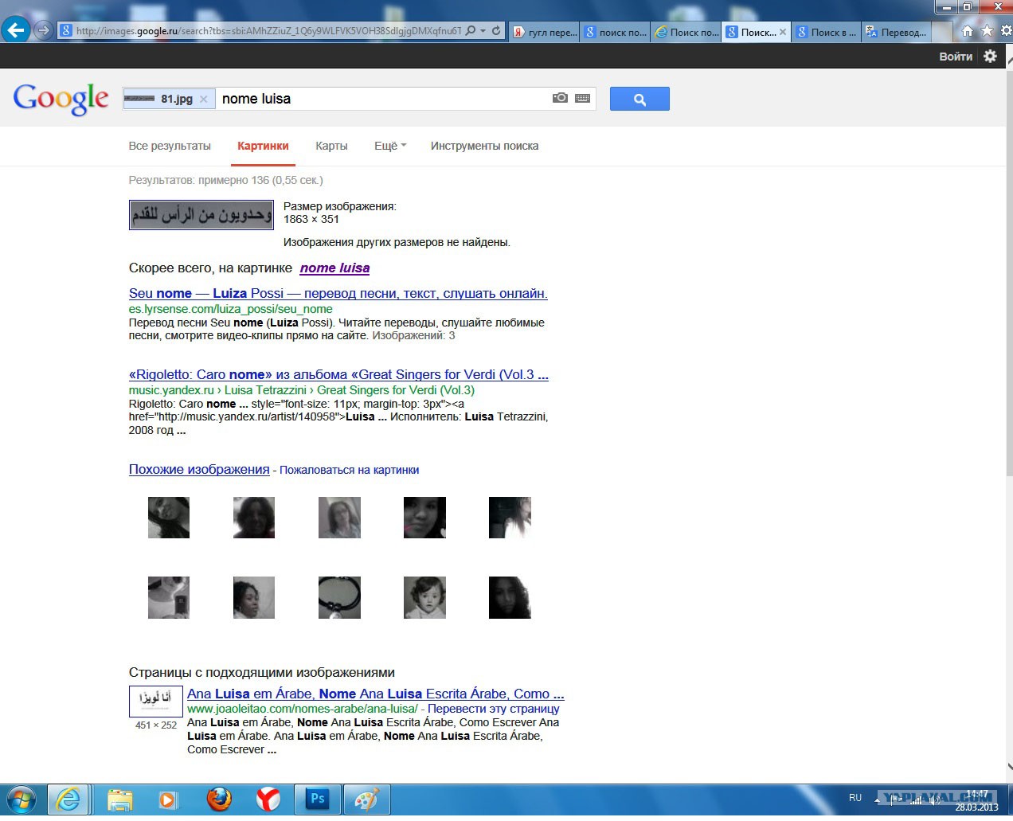Click the camera search-by-image icon
Viewport: 1013px width, 821px height.
tap(560, 98)
